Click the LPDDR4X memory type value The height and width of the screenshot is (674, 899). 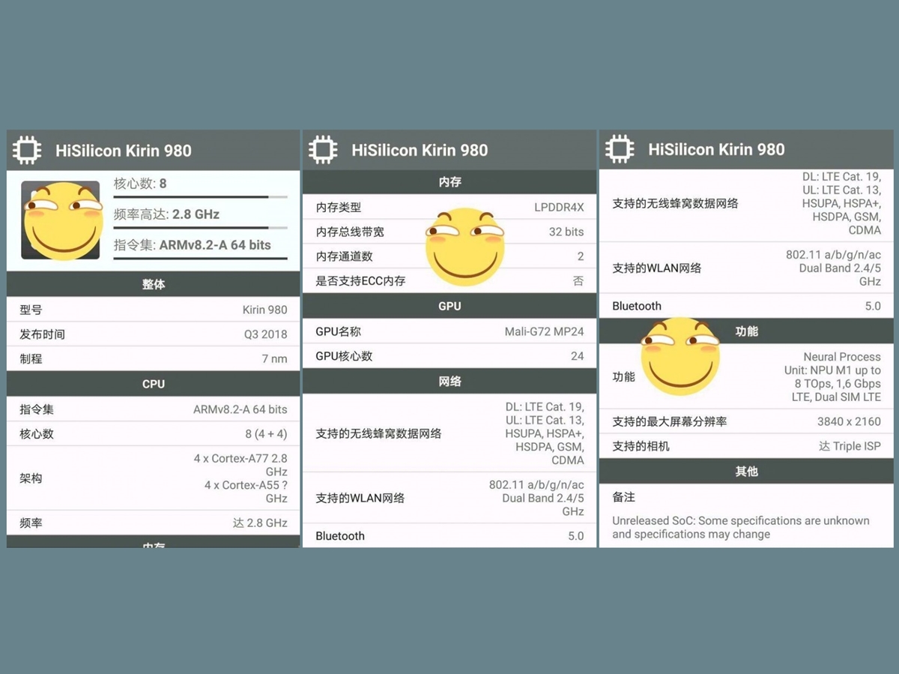point(559,208)
